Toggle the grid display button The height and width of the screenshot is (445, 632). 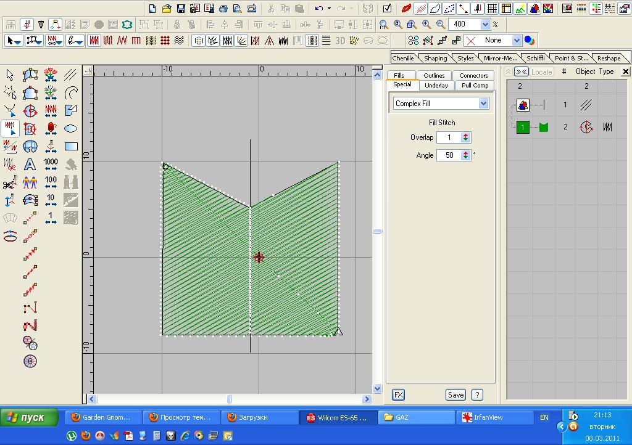pos(492,9)
